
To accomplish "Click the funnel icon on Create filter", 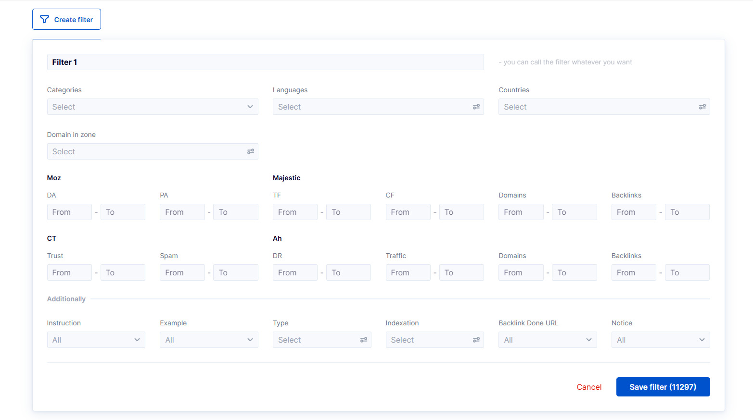I will (44, 19).
